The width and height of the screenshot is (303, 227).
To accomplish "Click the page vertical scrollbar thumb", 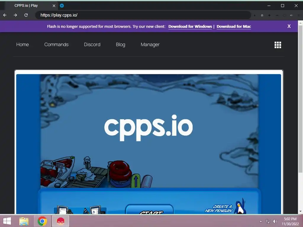I will tap(300, 99).
